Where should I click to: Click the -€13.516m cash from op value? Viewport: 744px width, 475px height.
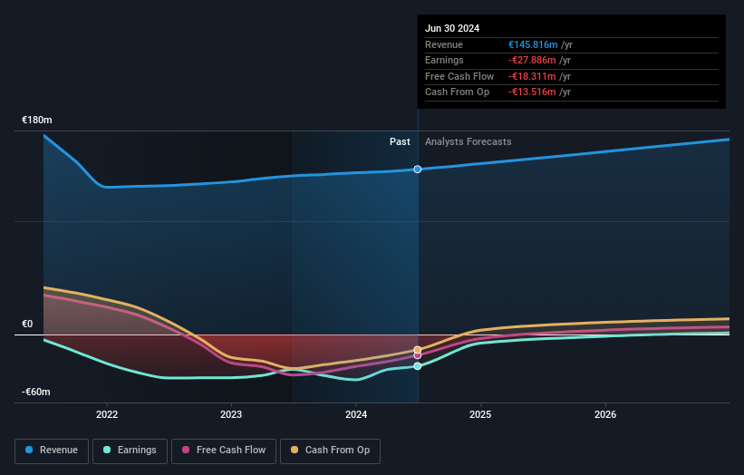point(532,92)
